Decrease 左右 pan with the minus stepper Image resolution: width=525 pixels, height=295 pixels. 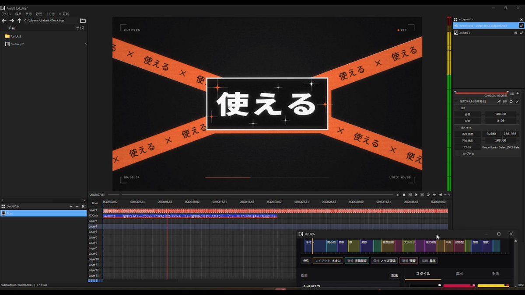coord(483,121)
